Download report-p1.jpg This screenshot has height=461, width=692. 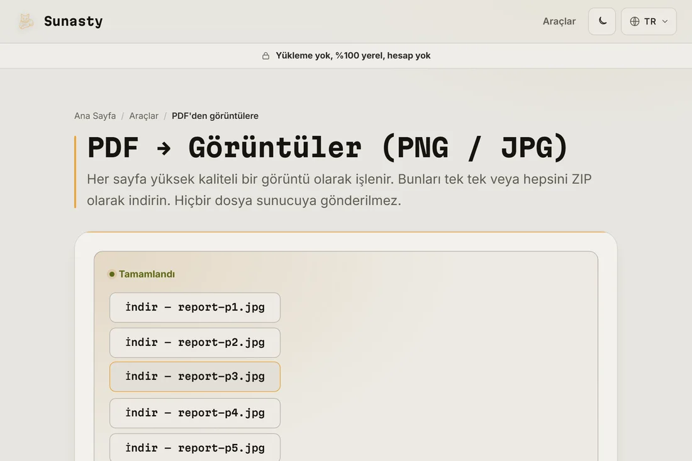(195, 308)
